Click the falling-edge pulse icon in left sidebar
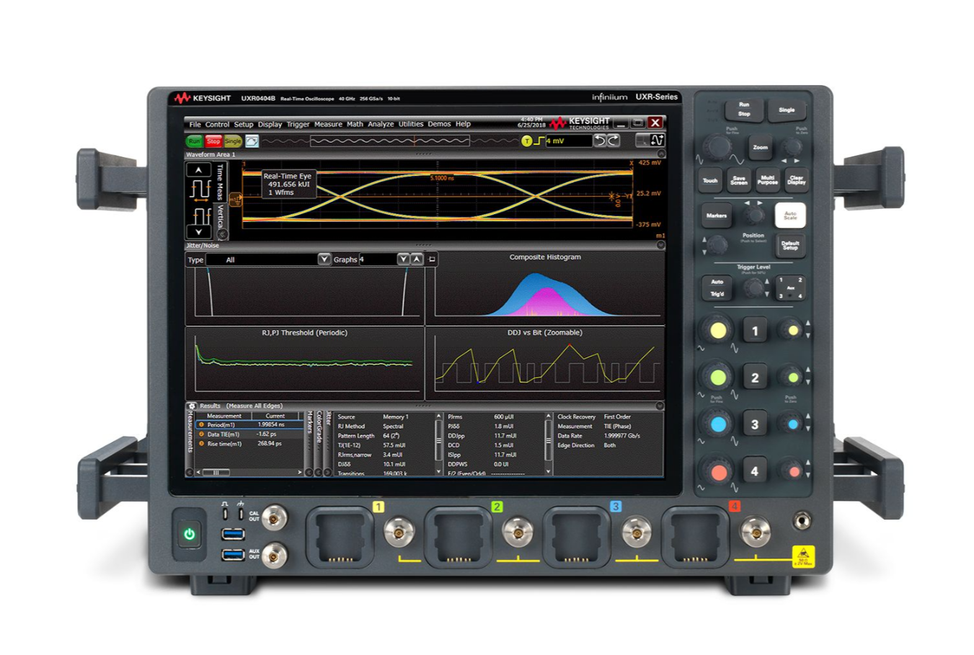Image resolution: width=974 pixels, height=655 pixels. [201, 214]
